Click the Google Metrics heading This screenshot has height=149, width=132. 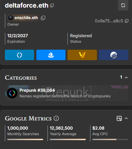[x=28, y=118]
